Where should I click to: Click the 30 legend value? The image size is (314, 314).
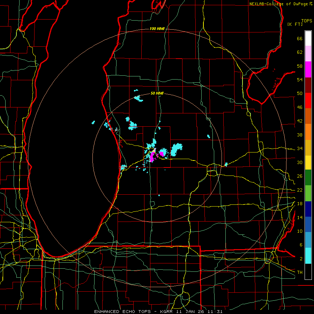(x=300, y=162)
